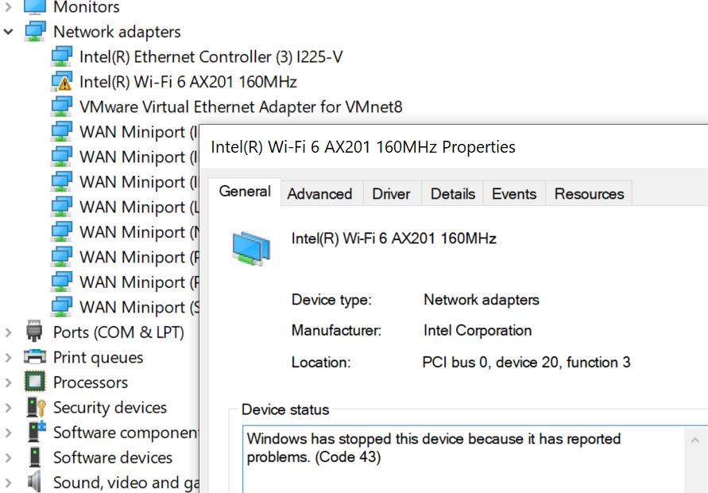Switch to the Advanced tab
Image resolution: width=708 pixels, height=493 pixels.
click(320, 192)
